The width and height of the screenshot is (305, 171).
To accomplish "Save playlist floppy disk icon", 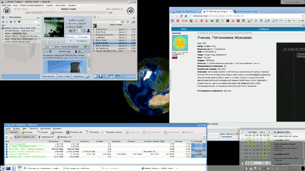I will tap(101, 76).
